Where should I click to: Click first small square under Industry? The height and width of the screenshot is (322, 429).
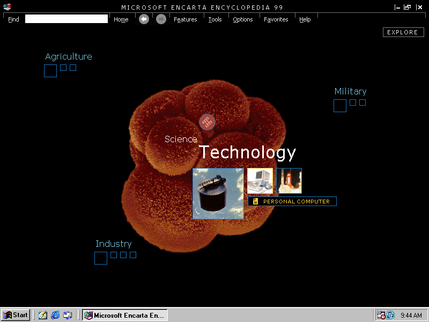(x=114, y=255)
